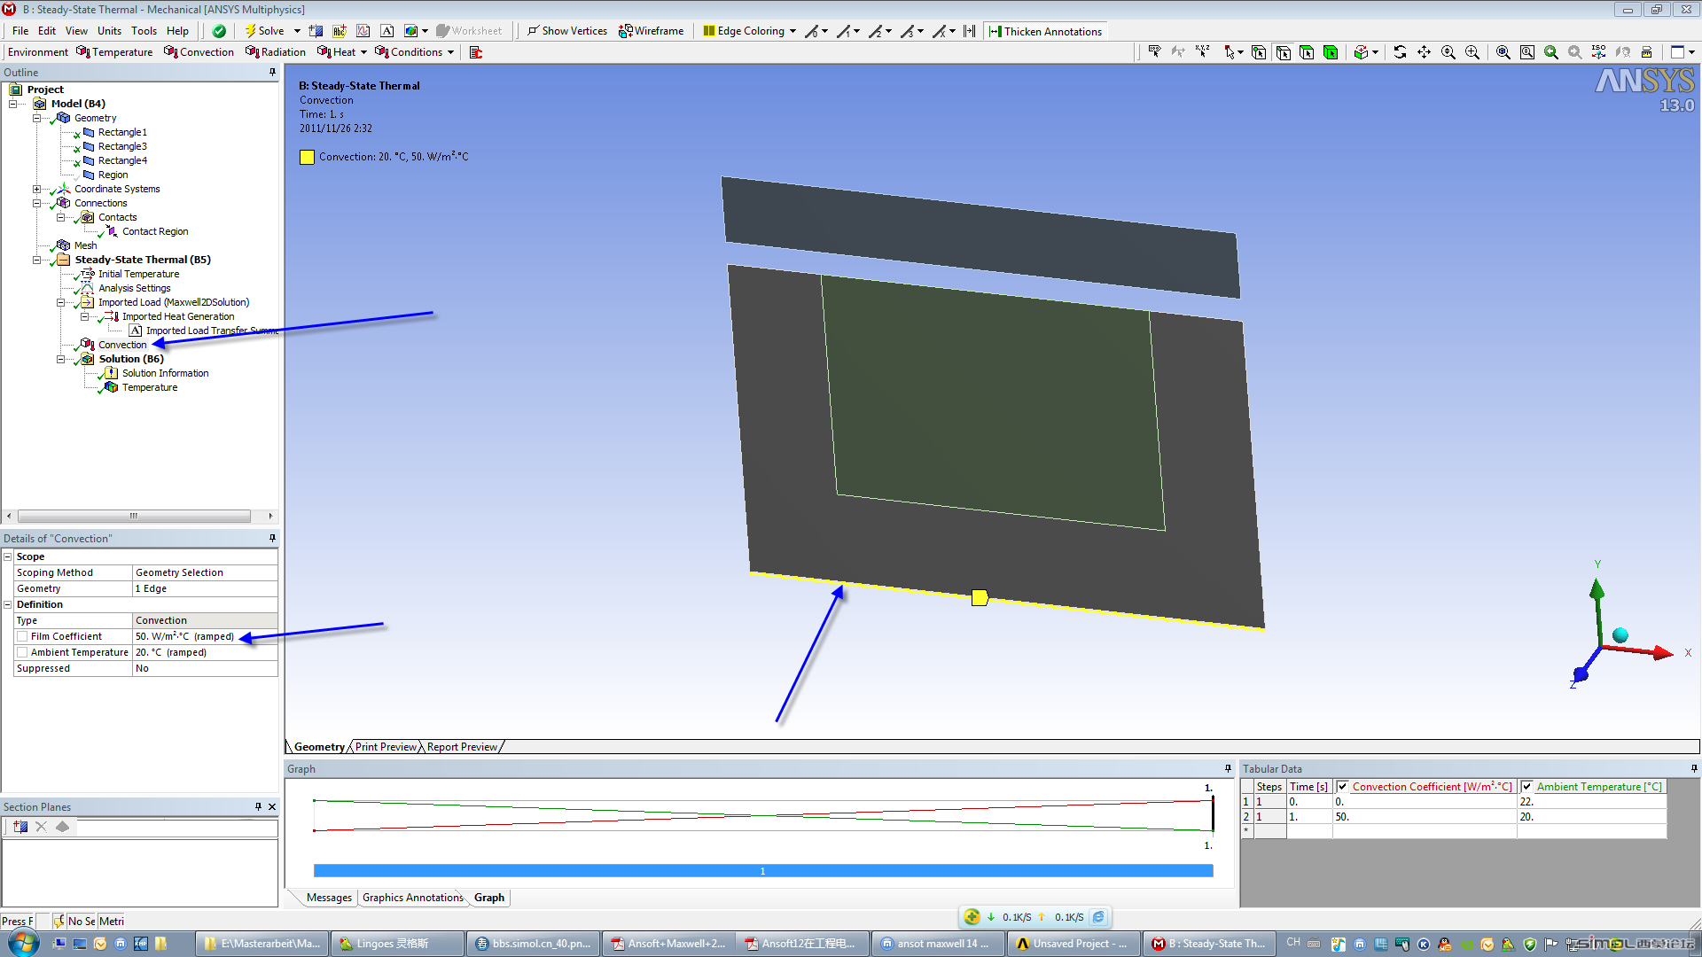Toggle Thicken Annotations
This screenshot has width=1702, height=957.
point(1046,31)
